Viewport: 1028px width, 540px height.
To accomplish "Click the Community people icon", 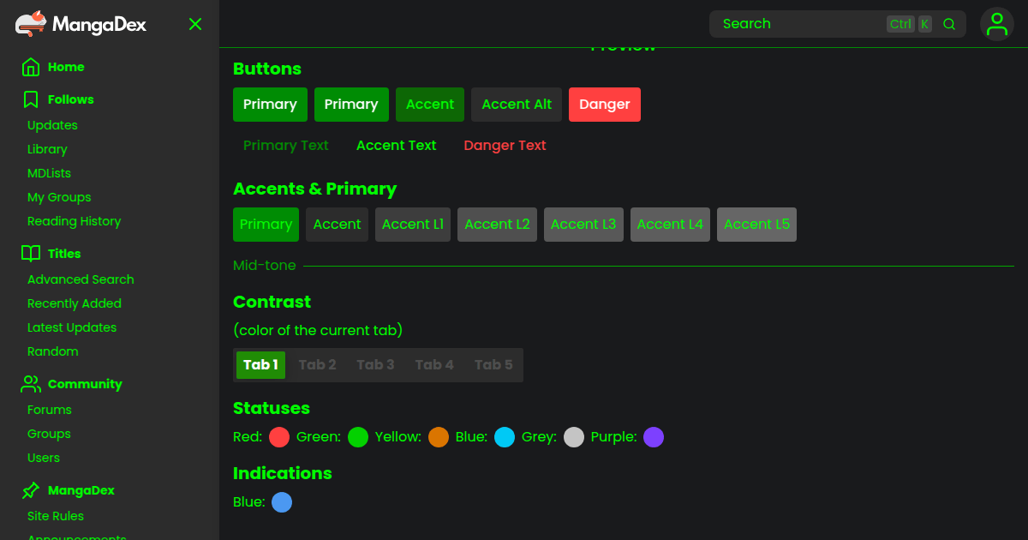I will point(31,384).
